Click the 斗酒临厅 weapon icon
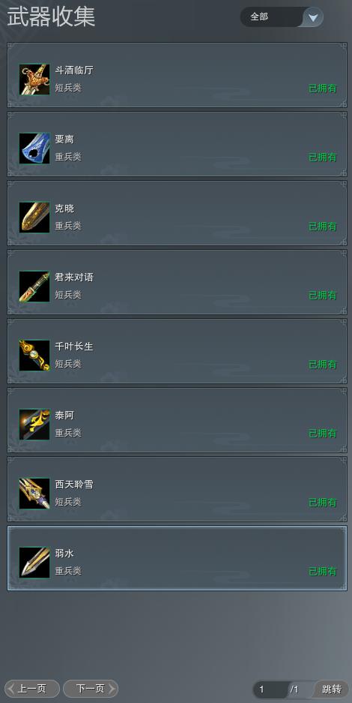Viewport: 352px width, 703px height. click(34, 80)
